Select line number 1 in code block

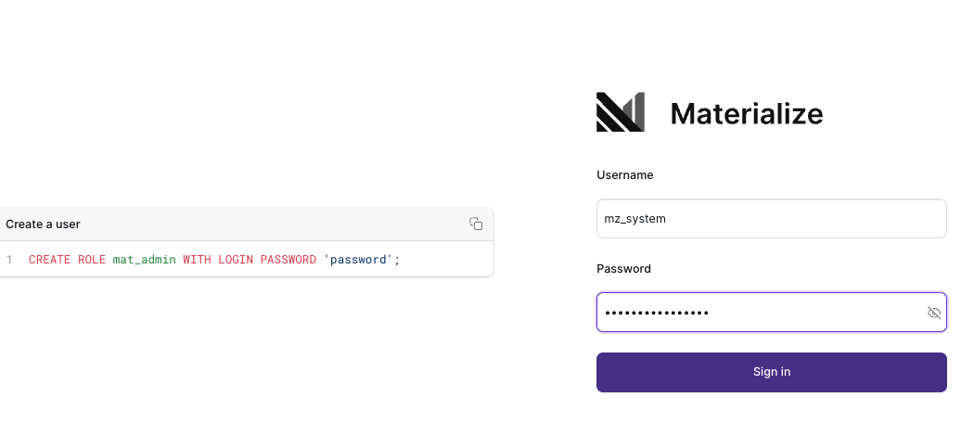[9, 260]
